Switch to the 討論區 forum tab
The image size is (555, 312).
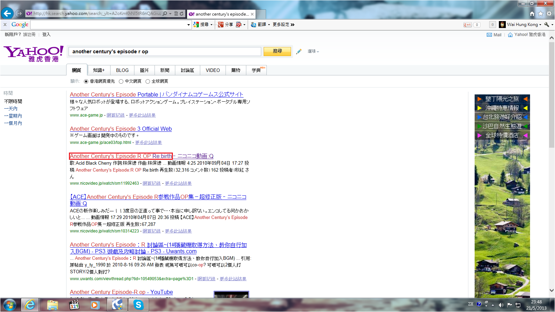187,70
